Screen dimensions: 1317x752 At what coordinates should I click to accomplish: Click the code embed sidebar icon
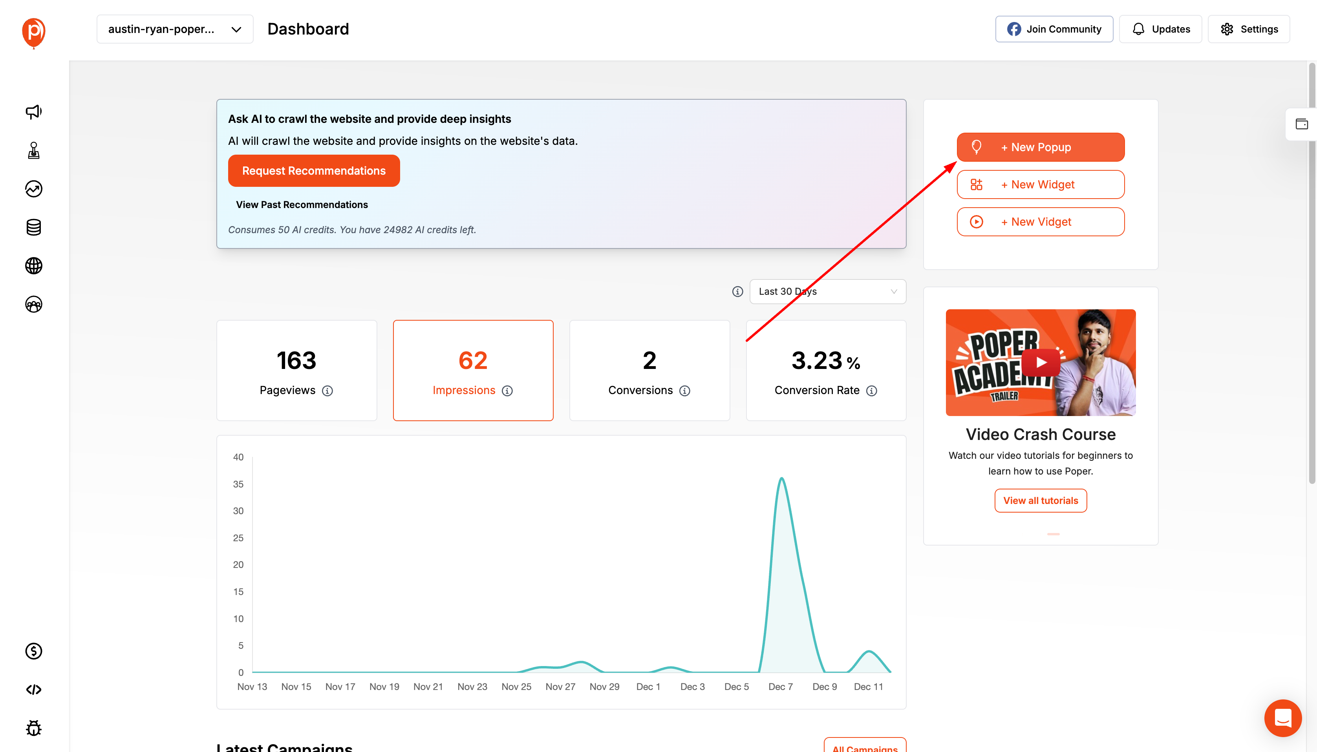click(34, 690)
